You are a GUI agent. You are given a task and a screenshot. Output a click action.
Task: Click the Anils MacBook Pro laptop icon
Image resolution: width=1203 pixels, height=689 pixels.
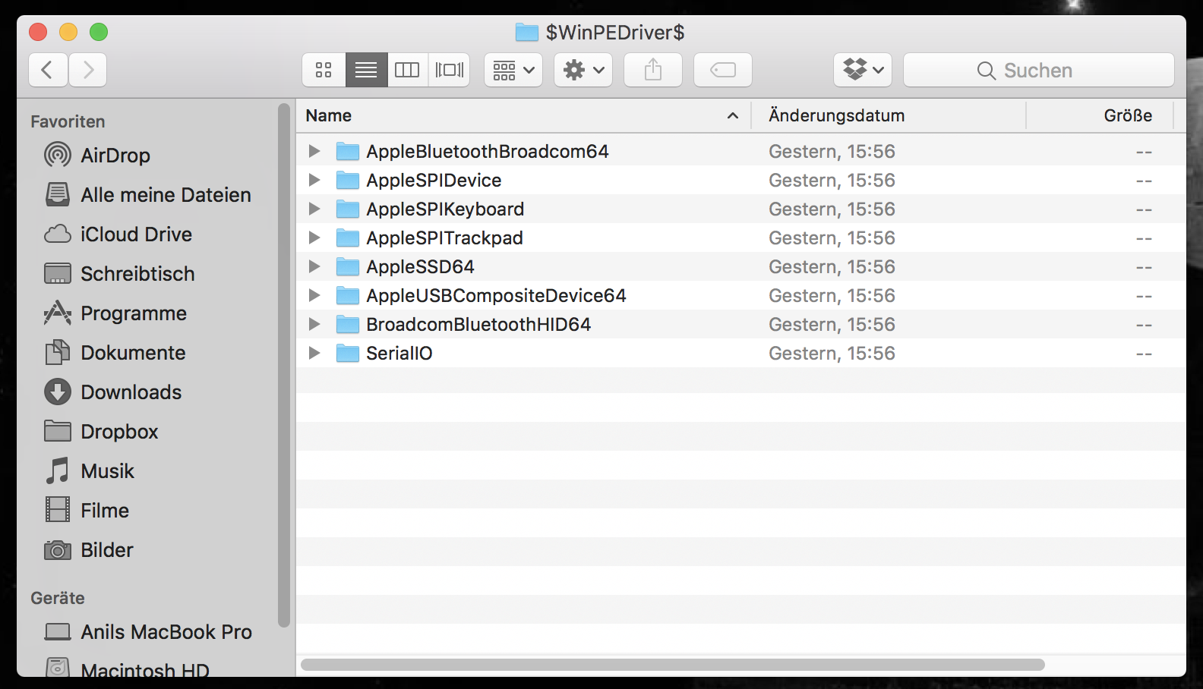[x=58, y=631]
